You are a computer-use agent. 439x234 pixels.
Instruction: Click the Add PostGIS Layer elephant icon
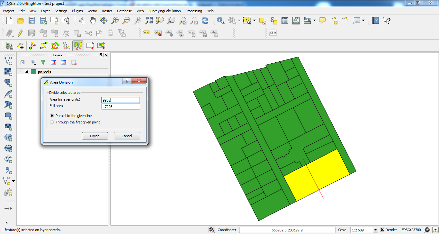click(8, 83)
